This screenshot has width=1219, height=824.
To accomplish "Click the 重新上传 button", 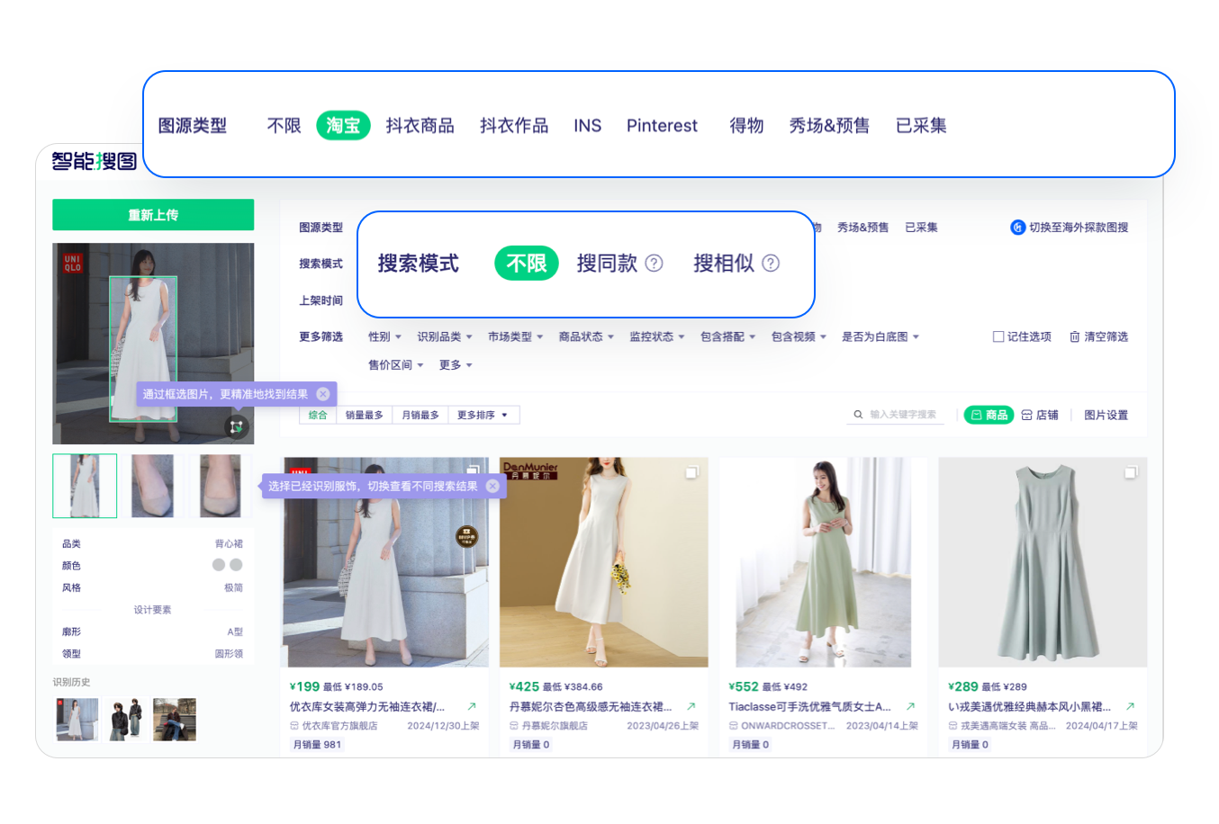I will tap(153, 215).
